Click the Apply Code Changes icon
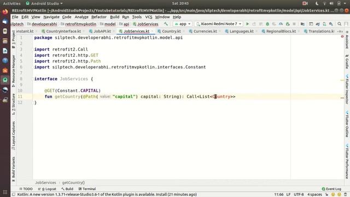 point(261,24)
